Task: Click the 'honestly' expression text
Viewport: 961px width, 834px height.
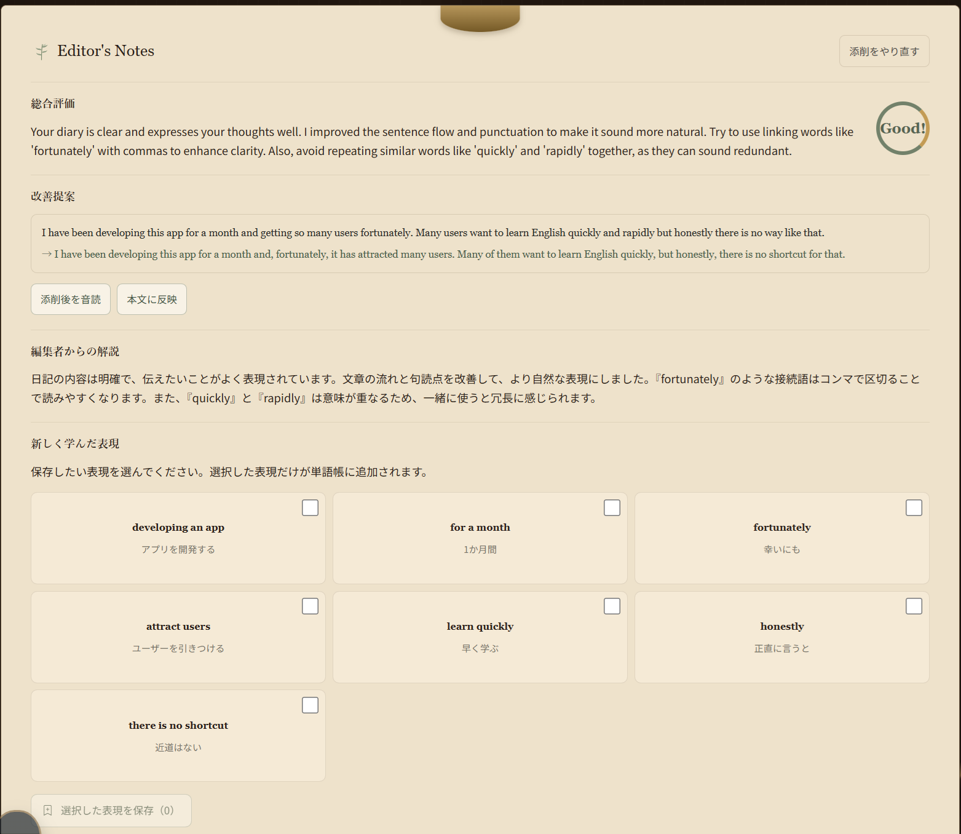Action: coord(782,626)
